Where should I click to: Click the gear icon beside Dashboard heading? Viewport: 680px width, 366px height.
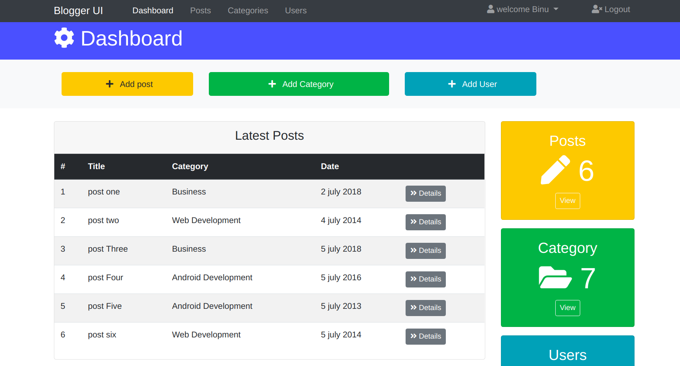coord(64,38)
